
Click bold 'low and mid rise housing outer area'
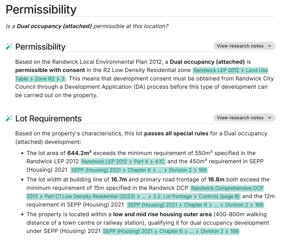162,214
